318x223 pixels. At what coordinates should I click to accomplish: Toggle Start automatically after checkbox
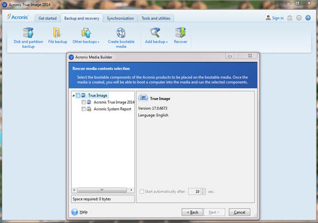(142, 191)
